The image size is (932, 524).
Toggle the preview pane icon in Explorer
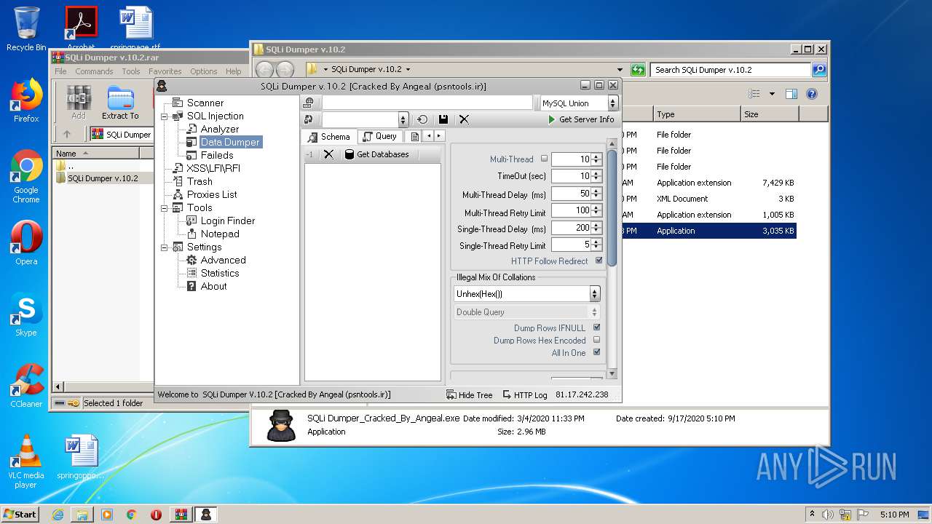click(791, 94)
